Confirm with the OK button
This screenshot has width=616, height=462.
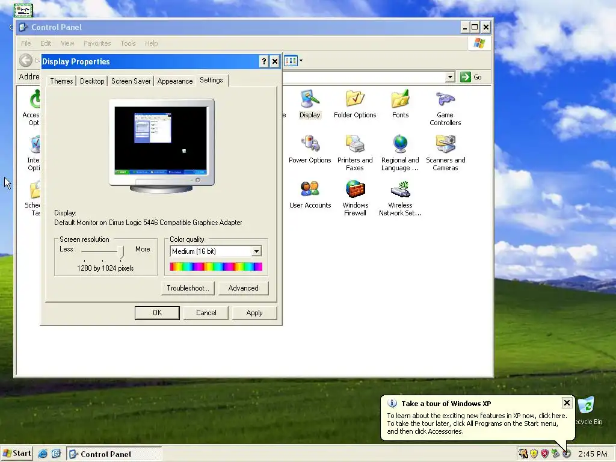click(157, 313)
